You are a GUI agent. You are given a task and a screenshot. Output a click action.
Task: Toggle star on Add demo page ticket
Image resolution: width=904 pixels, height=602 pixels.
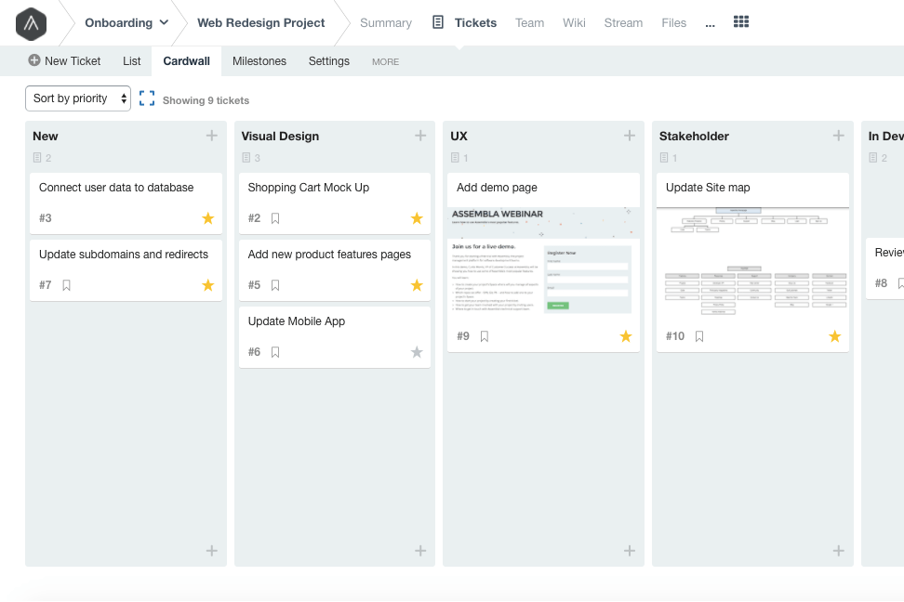(626, 336)
